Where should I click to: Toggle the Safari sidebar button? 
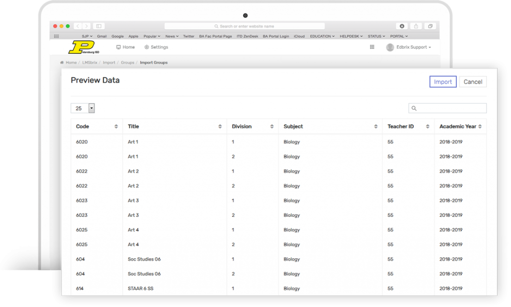pyautogui.click(x=99, y=26)
